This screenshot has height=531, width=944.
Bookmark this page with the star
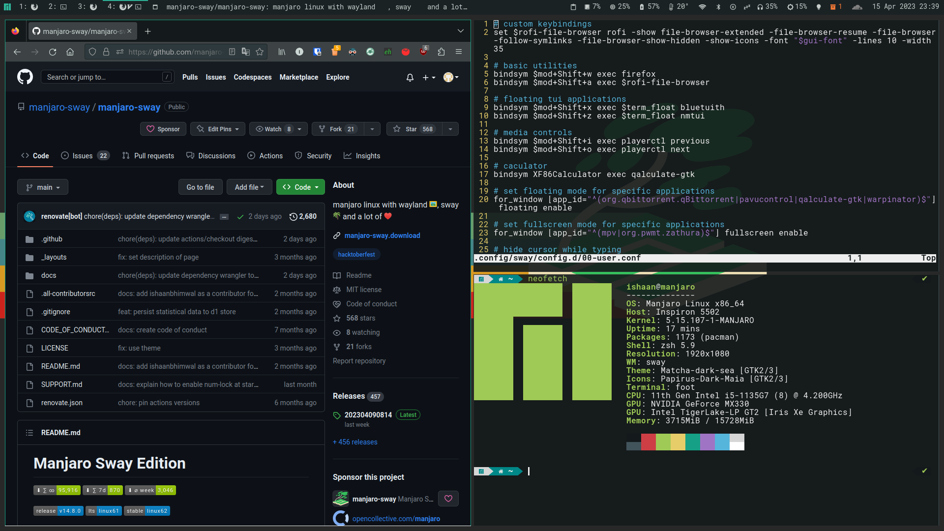click(260, 52)
